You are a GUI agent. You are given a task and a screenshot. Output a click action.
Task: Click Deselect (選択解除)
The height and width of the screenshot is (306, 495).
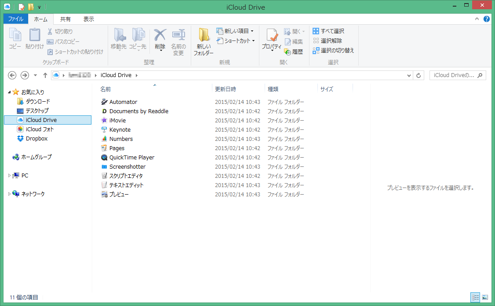click(328, 41)
